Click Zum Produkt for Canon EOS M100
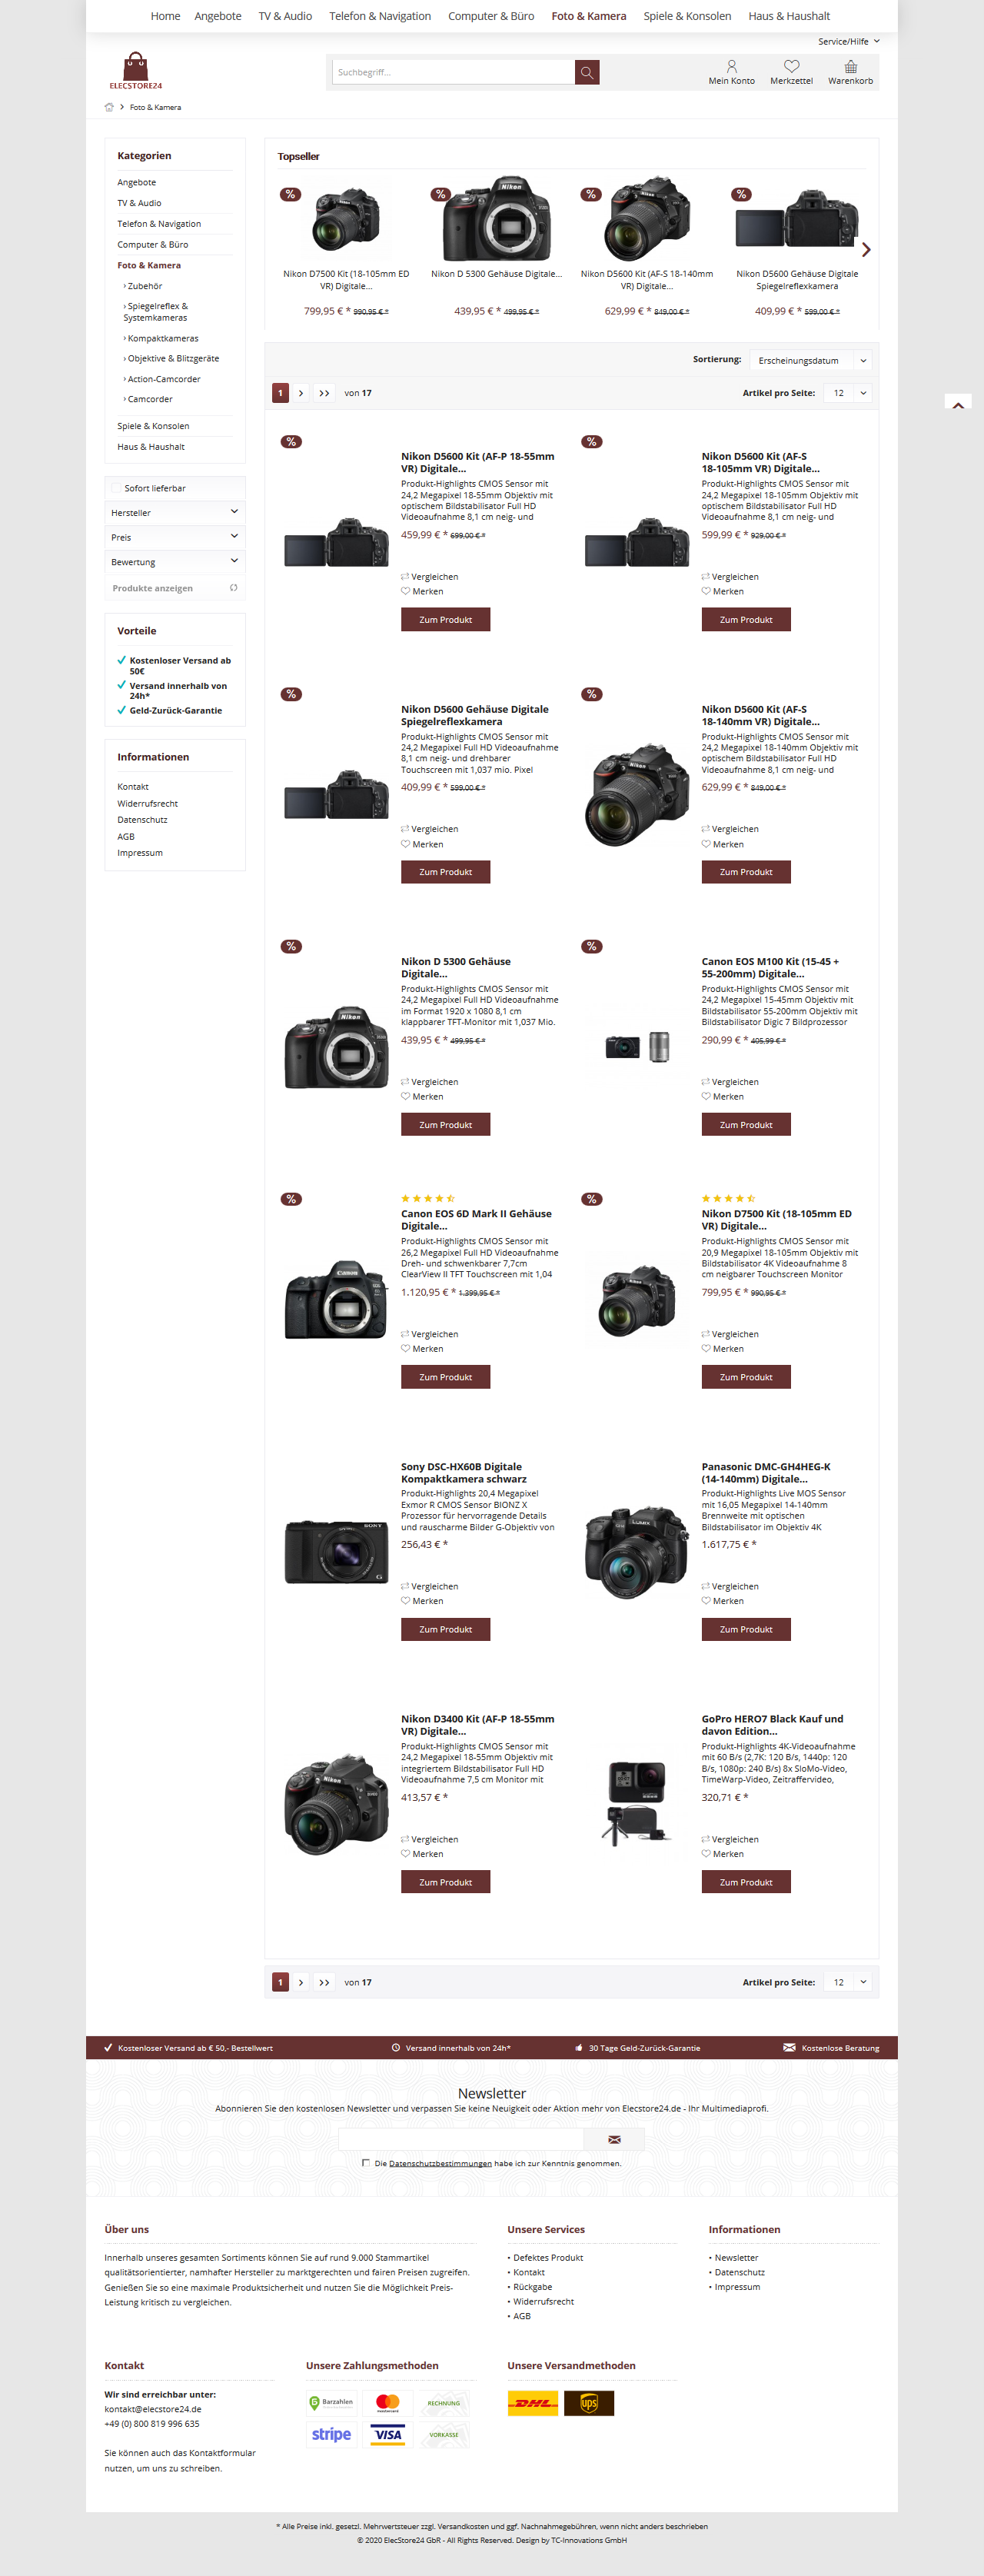Image resolution: width=984 pixels, height=2576 pixels. pos(746,1125)
